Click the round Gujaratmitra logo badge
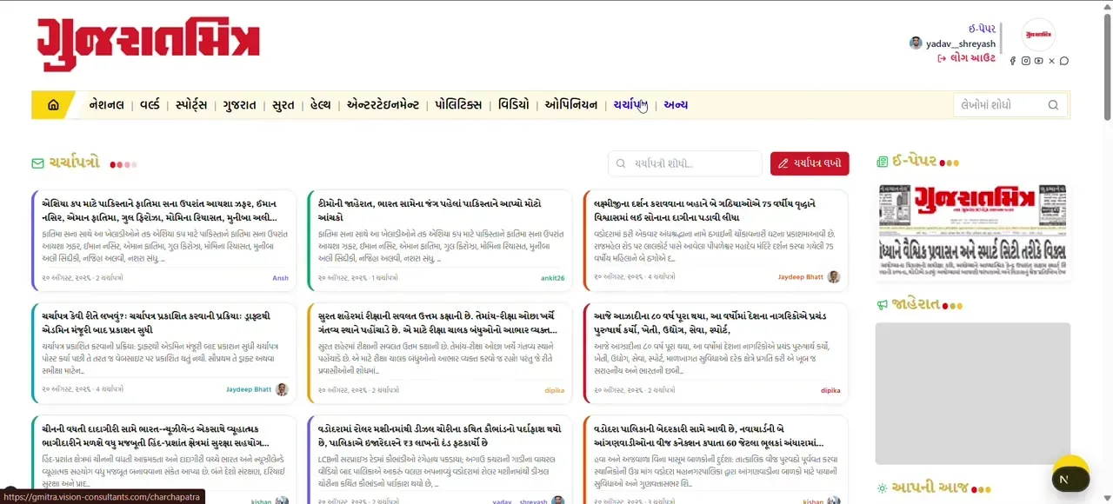The image size is (1113, 504). click(1038, 35)
